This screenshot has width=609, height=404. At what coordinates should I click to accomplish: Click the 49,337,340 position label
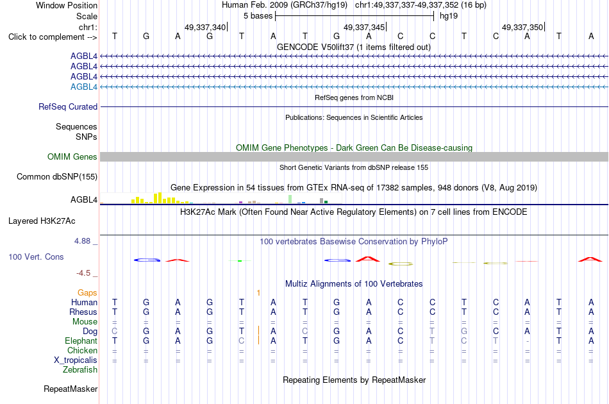[205, 27]
